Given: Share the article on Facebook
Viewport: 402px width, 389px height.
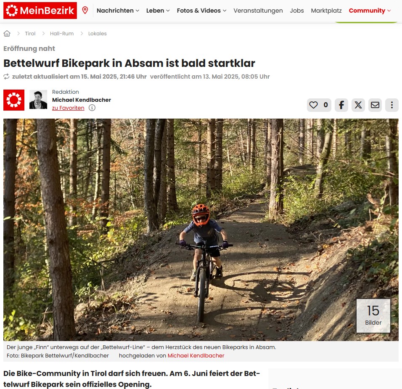Looking at the screenshot, I should 341,105.
